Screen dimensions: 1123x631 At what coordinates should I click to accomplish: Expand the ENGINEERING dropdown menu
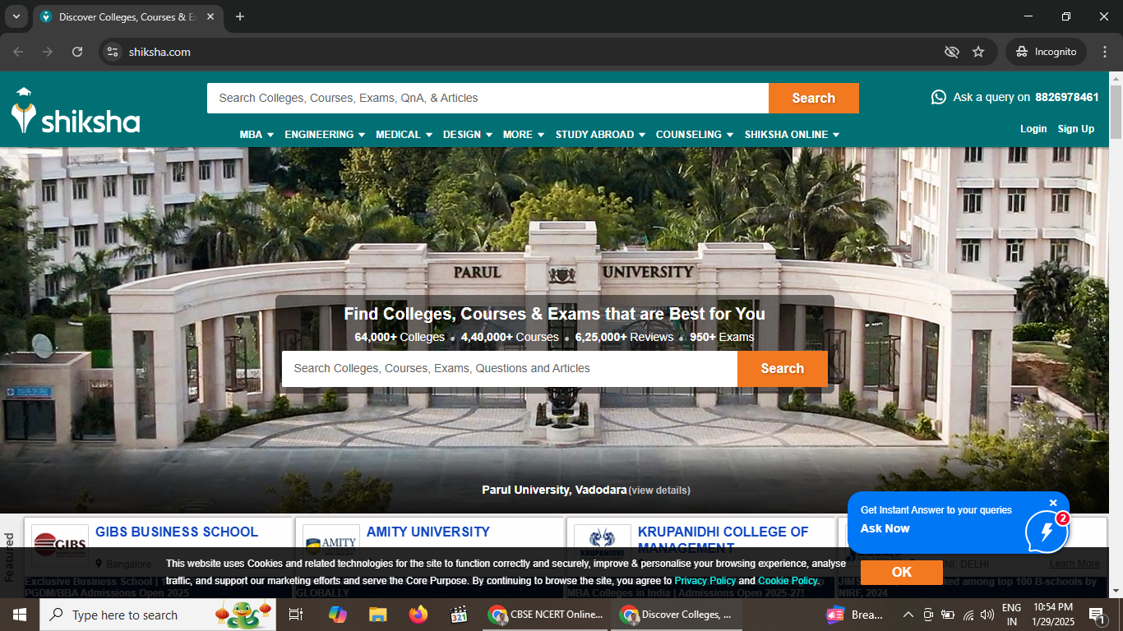[x=325, y=135]
